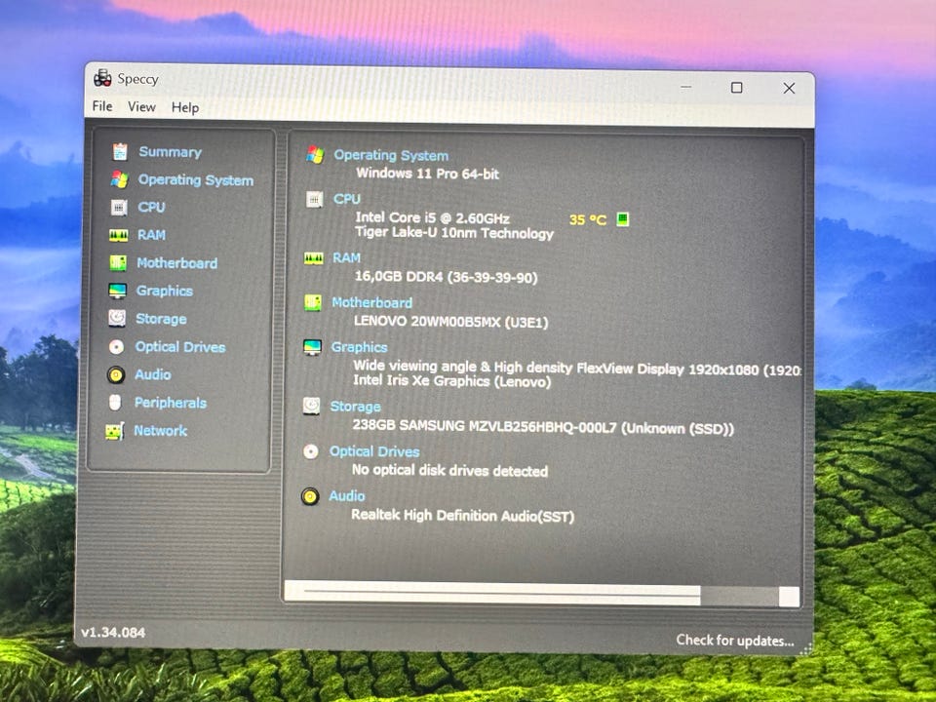Click the Storage icon in summary pane
This screenshot has height=702, width=936.
pyautogui.click(x=311, y=406)
